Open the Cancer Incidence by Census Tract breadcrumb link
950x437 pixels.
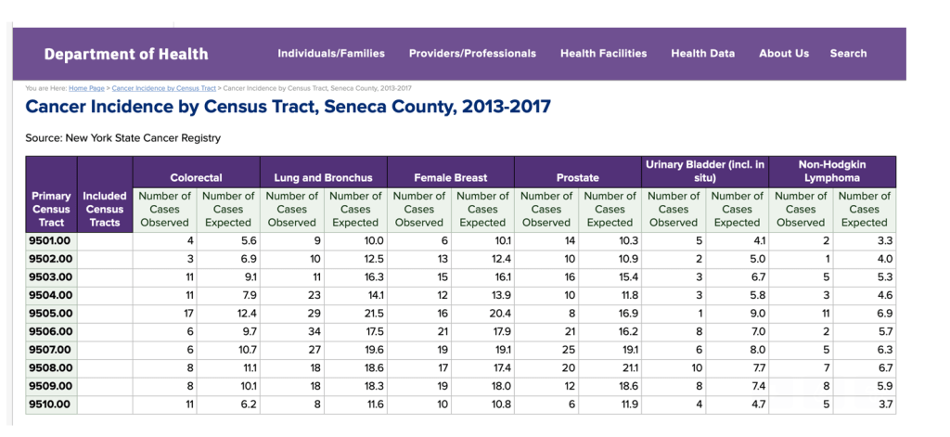click(163, 88)
